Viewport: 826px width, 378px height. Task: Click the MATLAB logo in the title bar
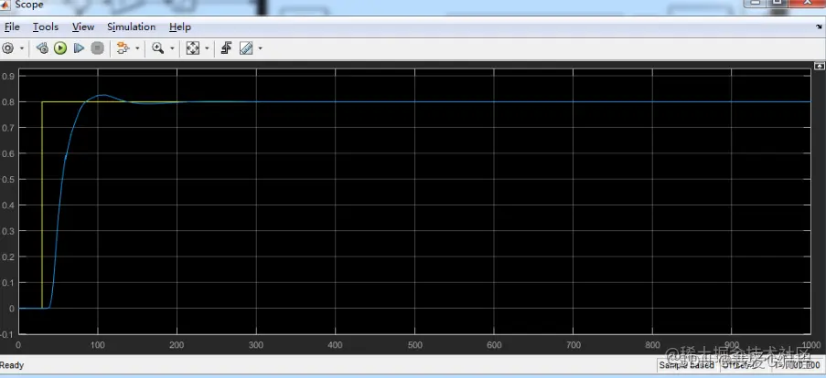point(5,5)
